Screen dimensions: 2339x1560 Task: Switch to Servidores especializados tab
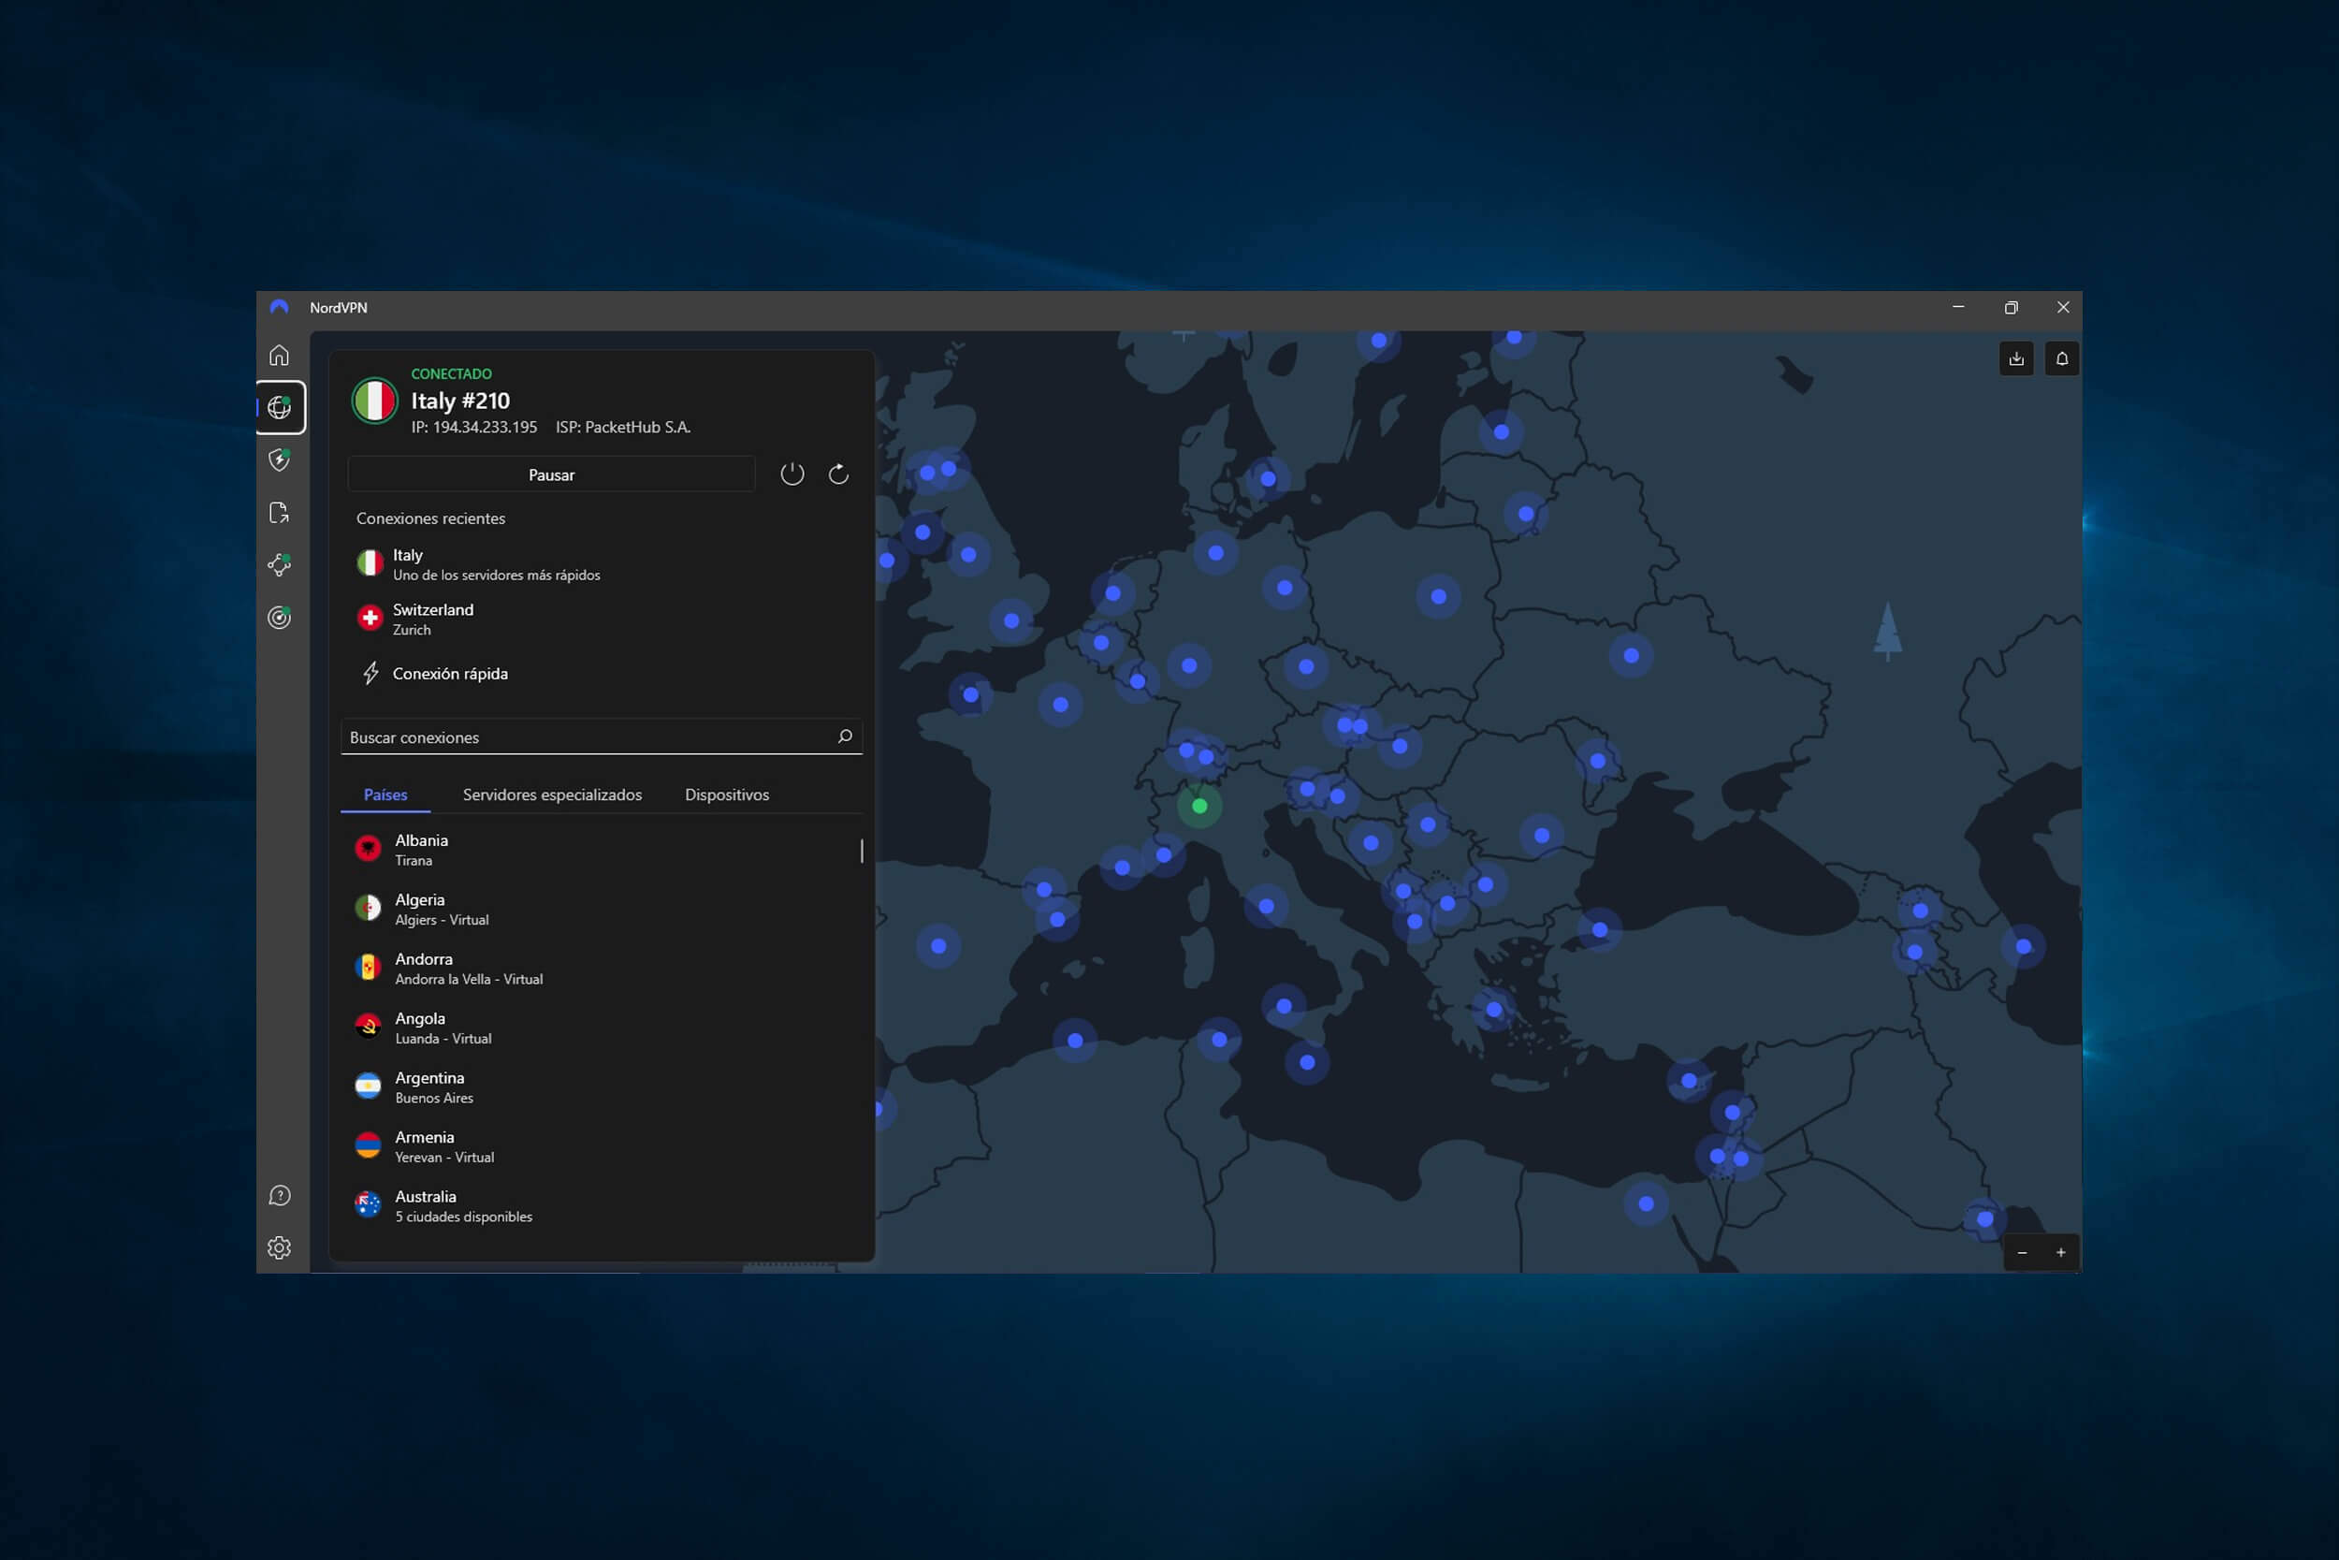(552, 795)
